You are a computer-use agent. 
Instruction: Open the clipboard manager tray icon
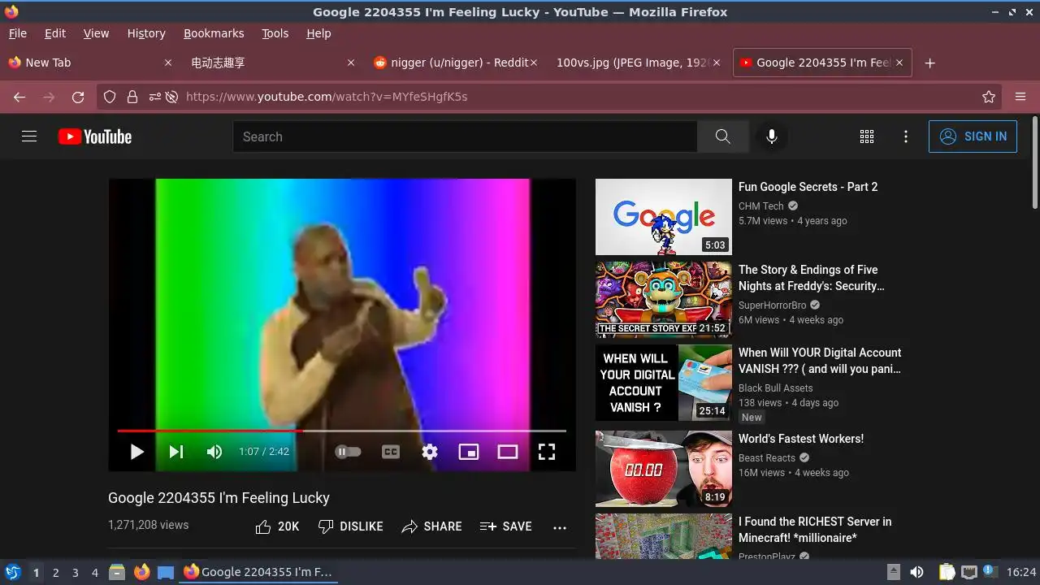tap(947, 572)
